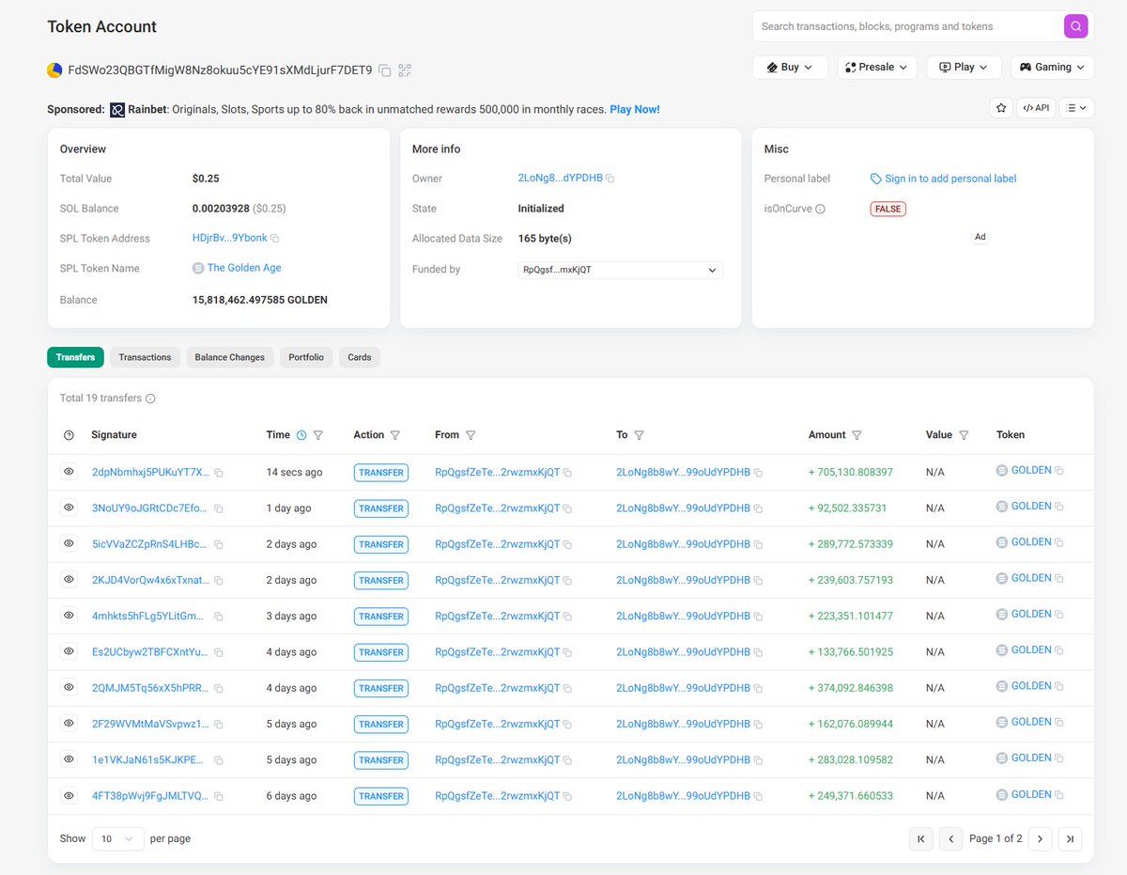
Task: Open the Cards tab
Action: 360,357
